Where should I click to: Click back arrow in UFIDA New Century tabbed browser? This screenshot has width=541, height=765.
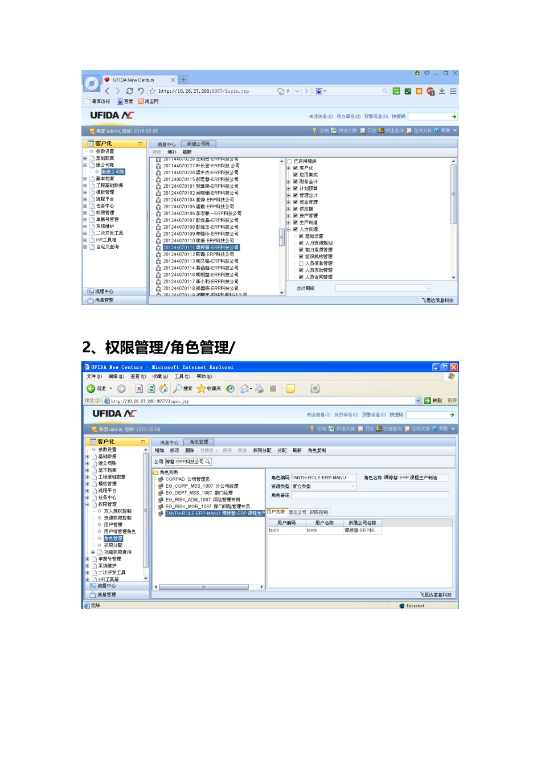coord(106,91)
